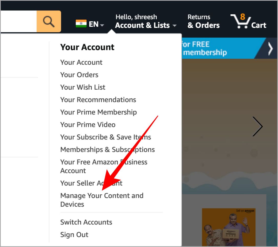Visit Your Seller Account
Screen dimensions: 278x247
91,183
